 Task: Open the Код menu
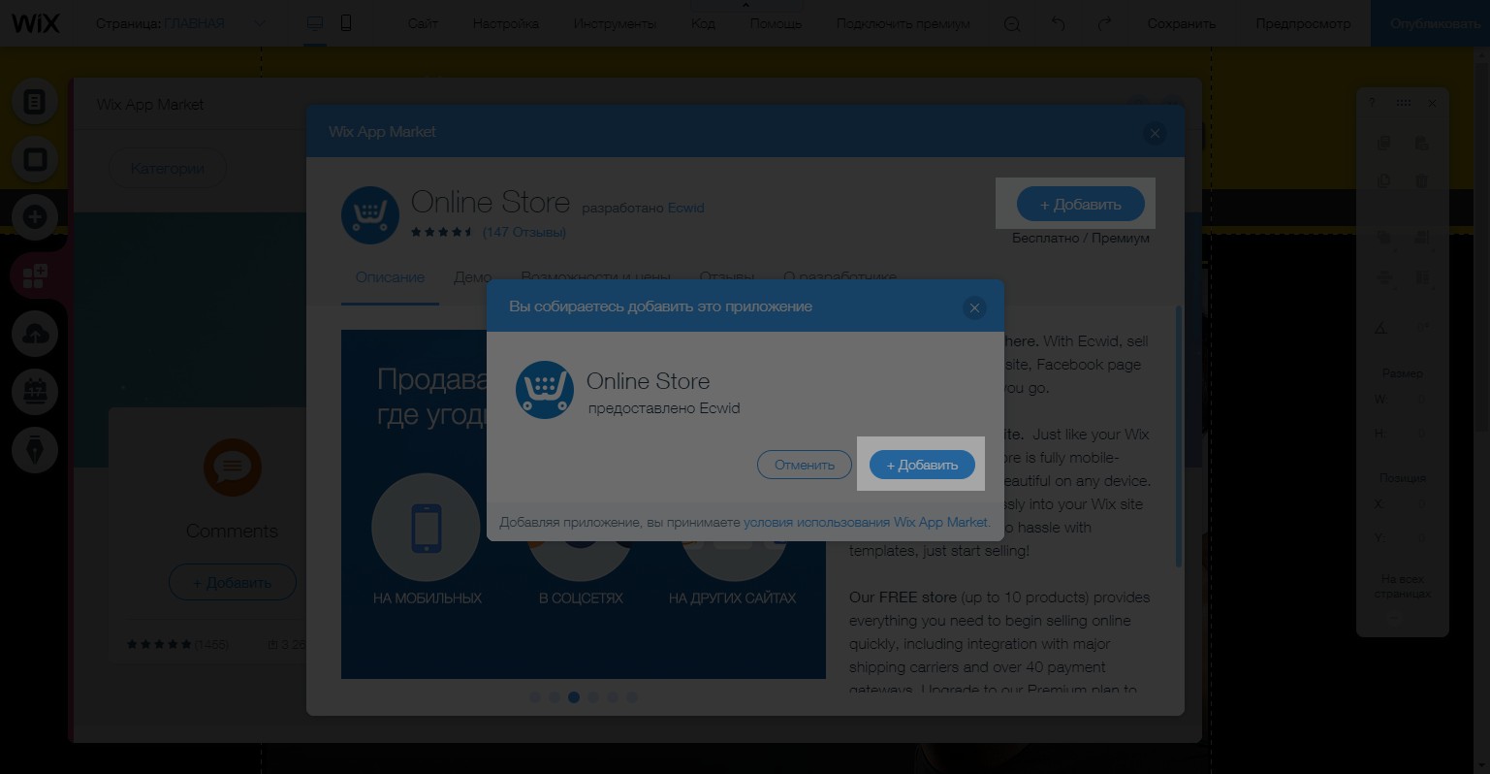(703, 23)
